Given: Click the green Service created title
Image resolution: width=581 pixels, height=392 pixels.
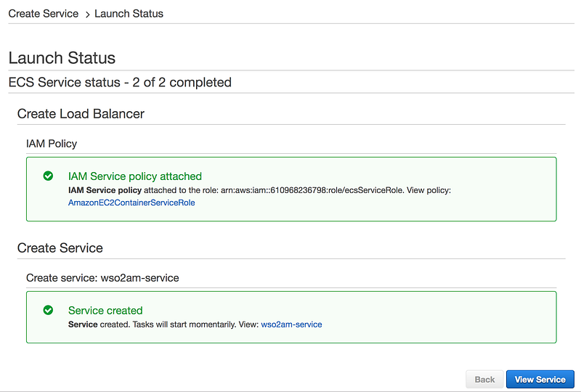Looking at the screenshot, I should tap(105, 310).
